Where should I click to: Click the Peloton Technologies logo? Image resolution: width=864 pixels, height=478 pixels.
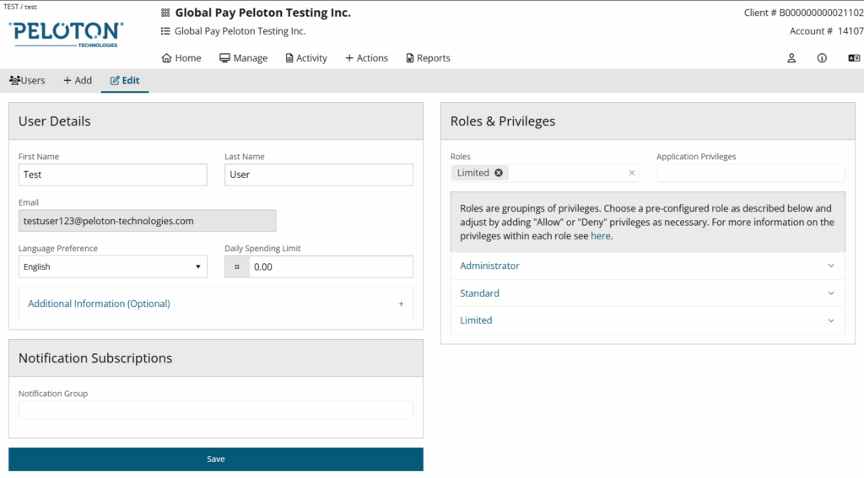[65, 33]
